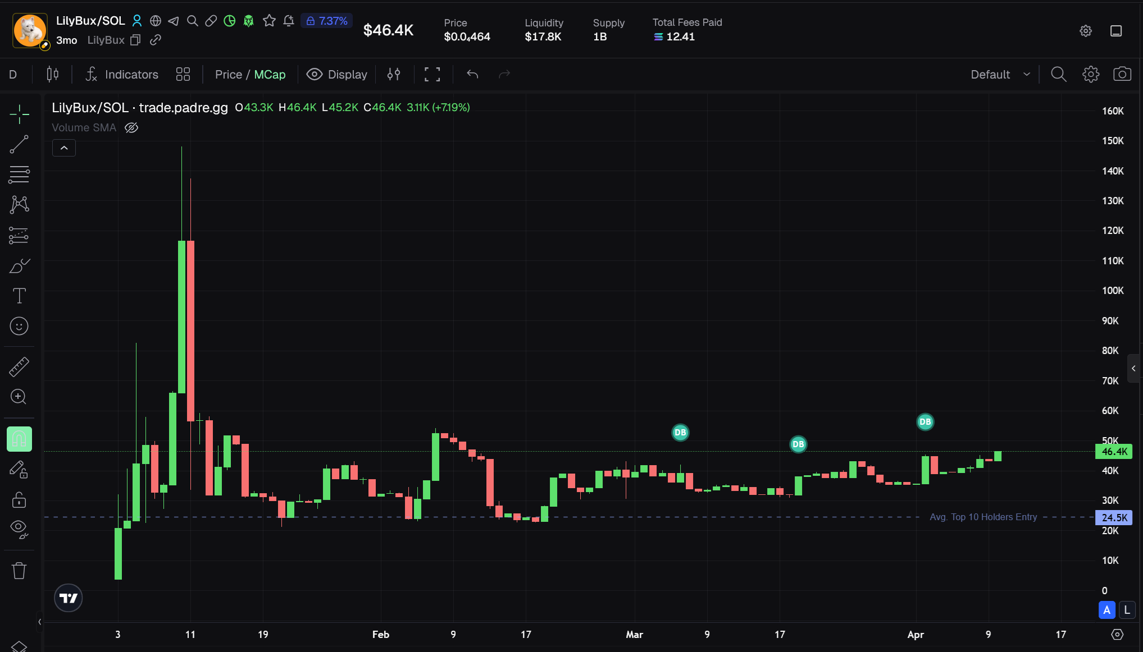Toggle Volume SMA indicator visibility

tap(131, 128)
